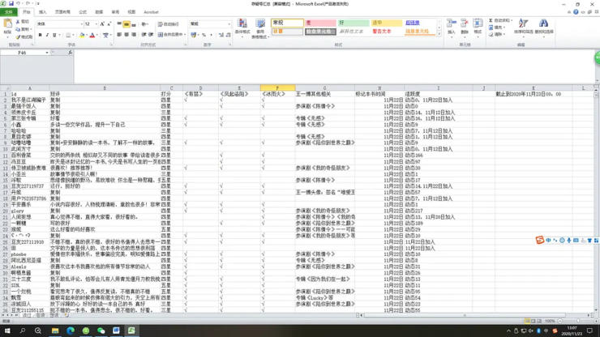Toggle Underline formatting

pos(54,35)
